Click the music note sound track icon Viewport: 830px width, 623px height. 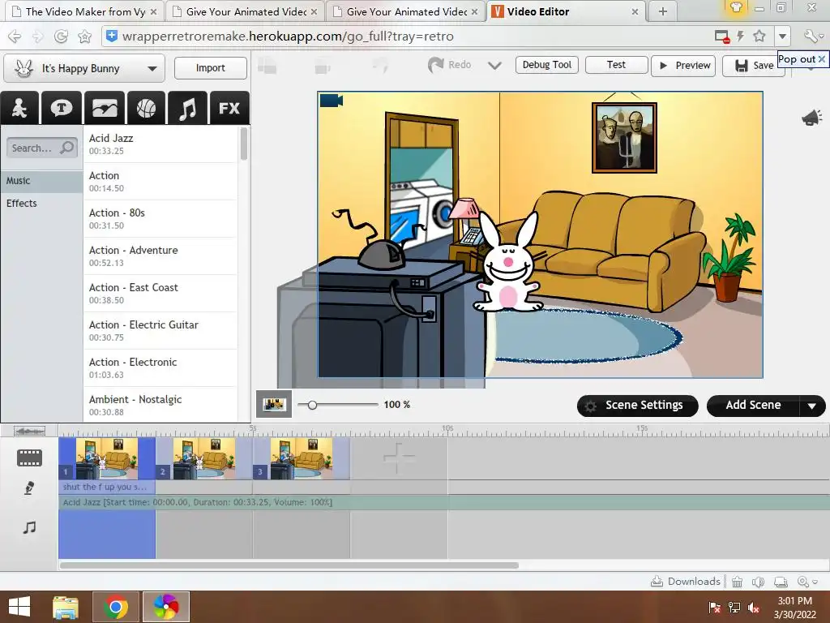pyautogui.click(x=30, y=527)
